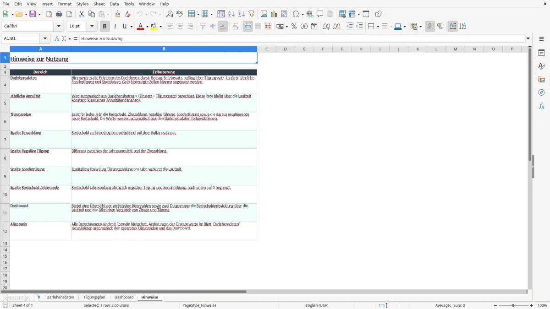Cut selection with the scissors icon

click(x=82, y=14)
